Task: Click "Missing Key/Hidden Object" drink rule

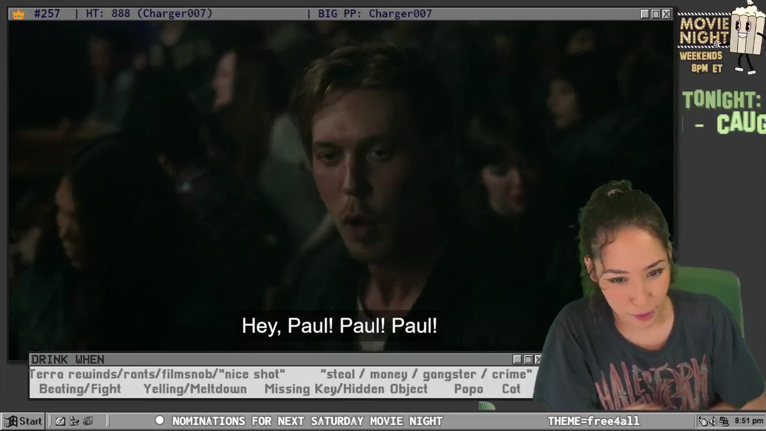Action: point(346,389)
